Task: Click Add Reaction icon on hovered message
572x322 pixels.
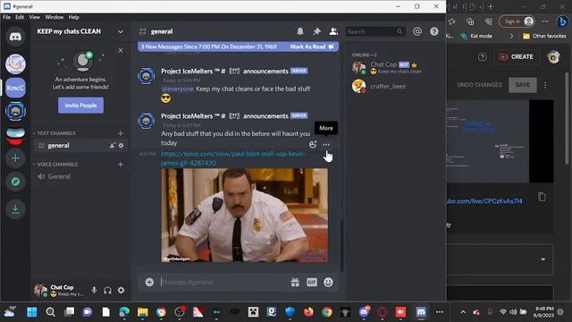Action: tap(313, 145)
